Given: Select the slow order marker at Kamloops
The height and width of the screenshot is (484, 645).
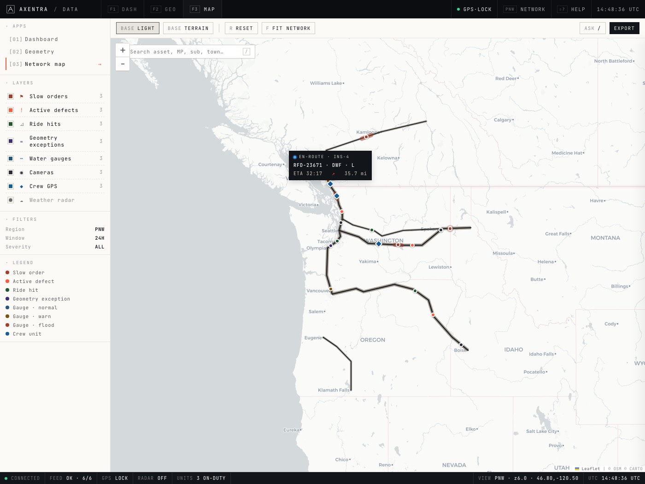Looking at the screenshot, I should (x=366, y=137).
